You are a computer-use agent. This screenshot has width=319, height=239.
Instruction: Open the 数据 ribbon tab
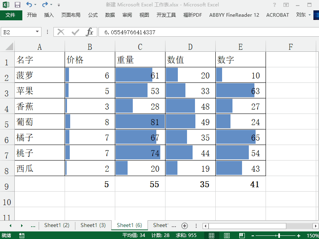click(110, 15)
